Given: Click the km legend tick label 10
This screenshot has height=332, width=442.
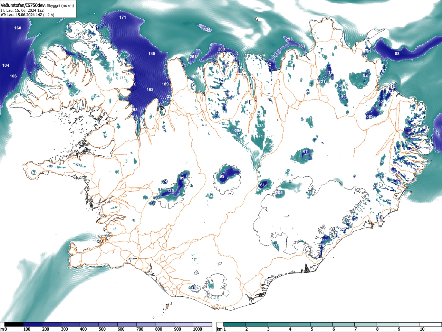Looking at the screenshot, I should click(x=422, y=329).
